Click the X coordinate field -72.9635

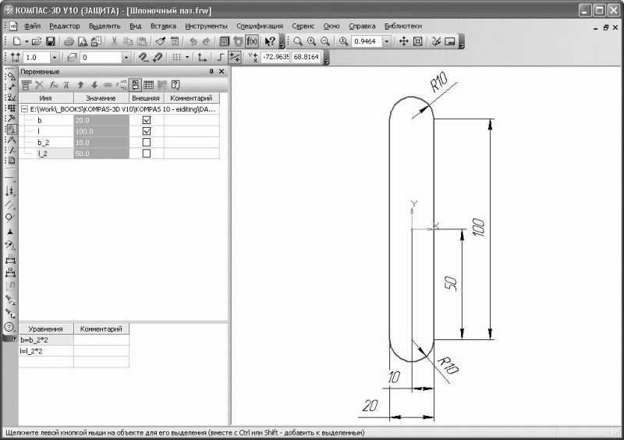(x=276, y=57)
